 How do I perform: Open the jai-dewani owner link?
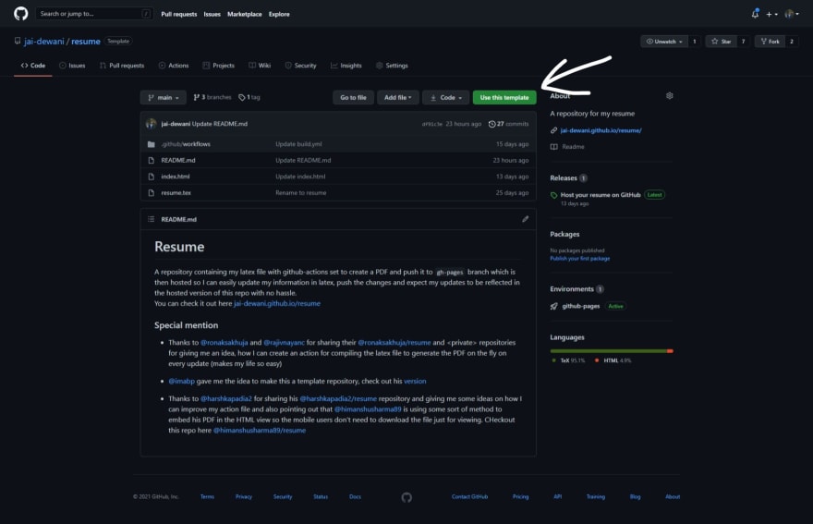tap(44, 41)
